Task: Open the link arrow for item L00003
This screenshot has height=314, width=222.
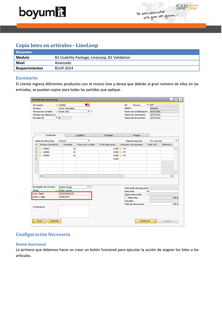Action: coord(41,155)
